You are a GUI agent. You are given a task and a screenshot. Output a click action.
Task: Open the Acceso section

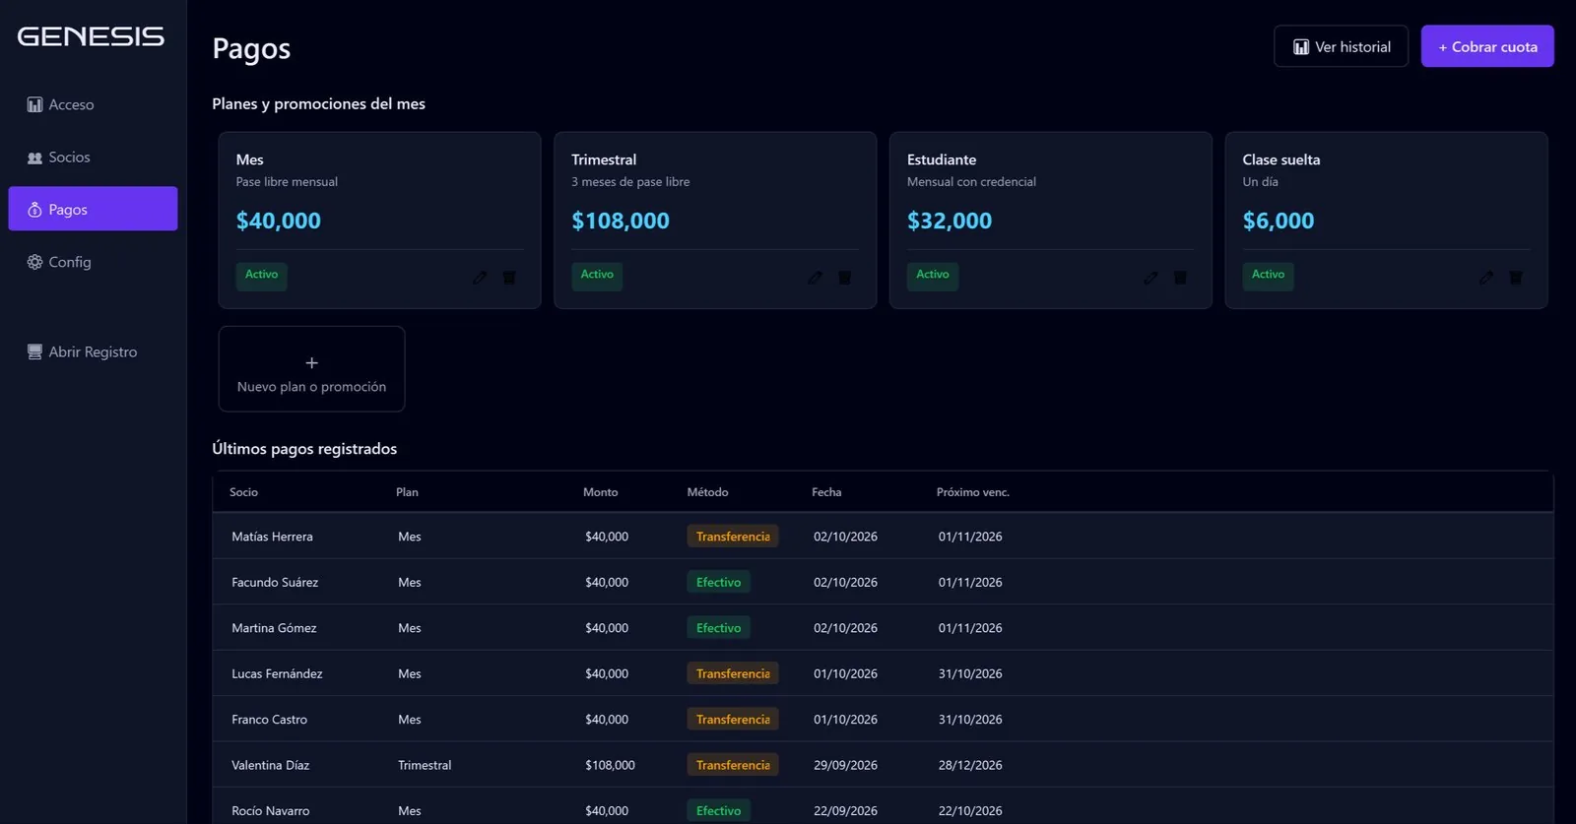(x=93, y=104)
